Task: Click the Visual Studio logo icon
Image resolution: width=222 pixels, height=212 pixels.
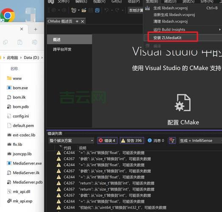Action: (x=51, y=2)
